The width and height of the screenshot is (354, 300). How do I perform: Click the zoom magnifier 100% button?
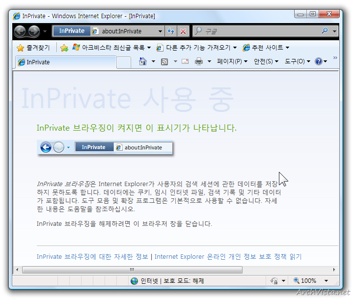tap(305, 280)
